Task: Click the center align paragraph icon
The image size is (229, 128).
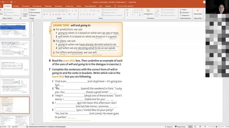Action: [x=84, y=14]
